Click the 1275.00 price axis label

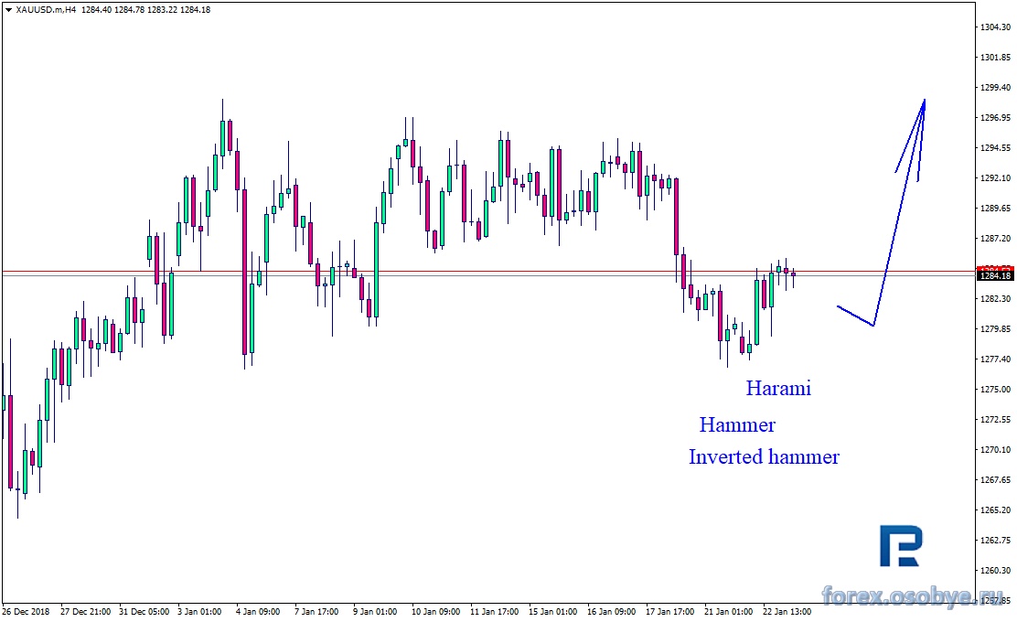[996, 389]
